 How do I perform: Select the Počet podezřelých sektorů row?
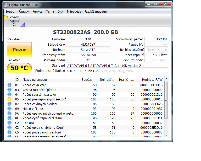click(x=85, y=132)
